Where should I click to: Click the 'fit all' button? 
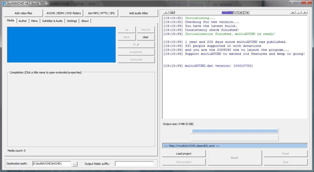coord(136,45)
